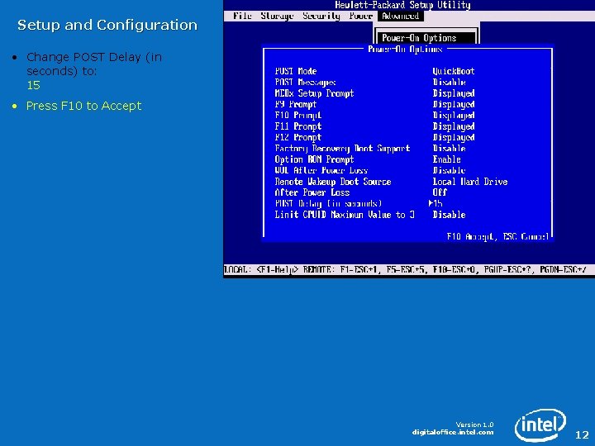Select After Power Loss Off value
This screenshot has width=595, height=446.
[440, 192]
